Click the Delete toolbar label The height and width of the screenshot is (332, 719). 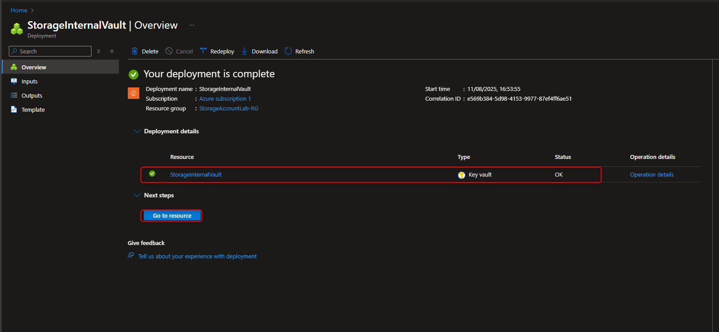(150, 52)
